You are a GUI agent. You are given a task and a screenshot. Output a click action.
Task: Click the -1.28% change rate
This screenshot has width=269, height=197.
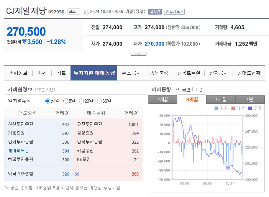pyautogui.click(x=56, y=42)
